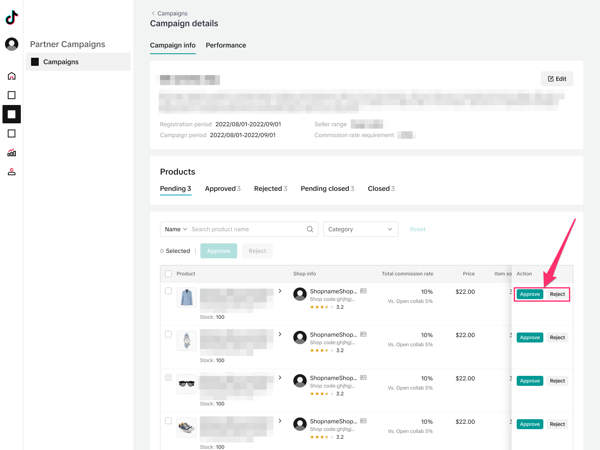Click the back arrow beside Campaigns breadcrumb

[x=153, y=13]
